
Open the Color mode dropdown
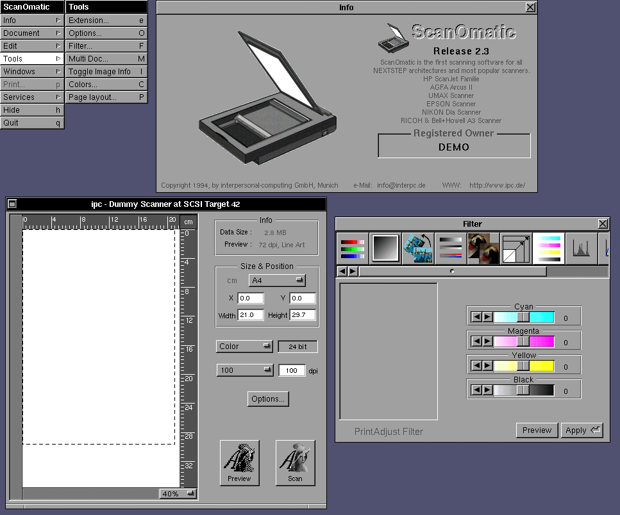[x=244, y=347]
